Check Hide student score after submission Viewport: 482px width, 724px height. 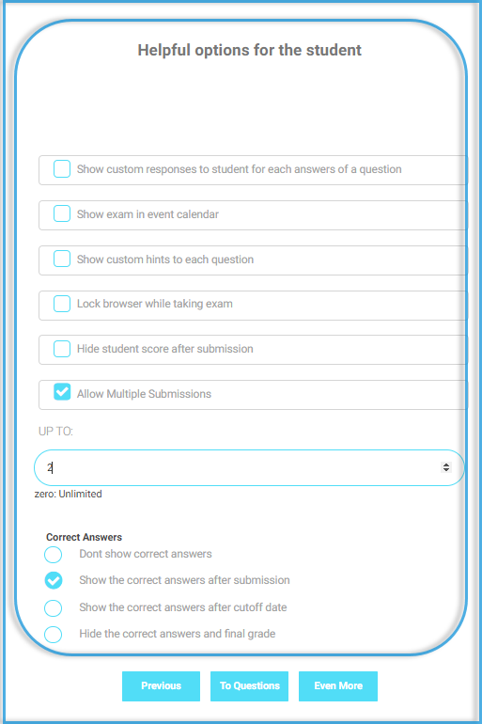pyautogui.click(x=62, y=349)
